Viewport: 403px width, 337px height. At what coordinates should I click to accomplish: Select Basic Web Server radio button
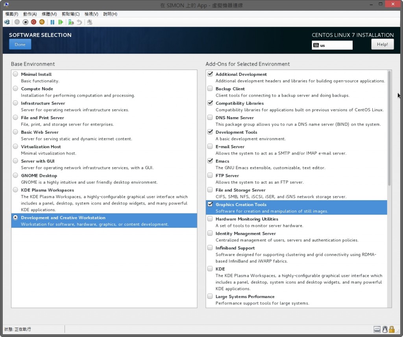(15, 132)
